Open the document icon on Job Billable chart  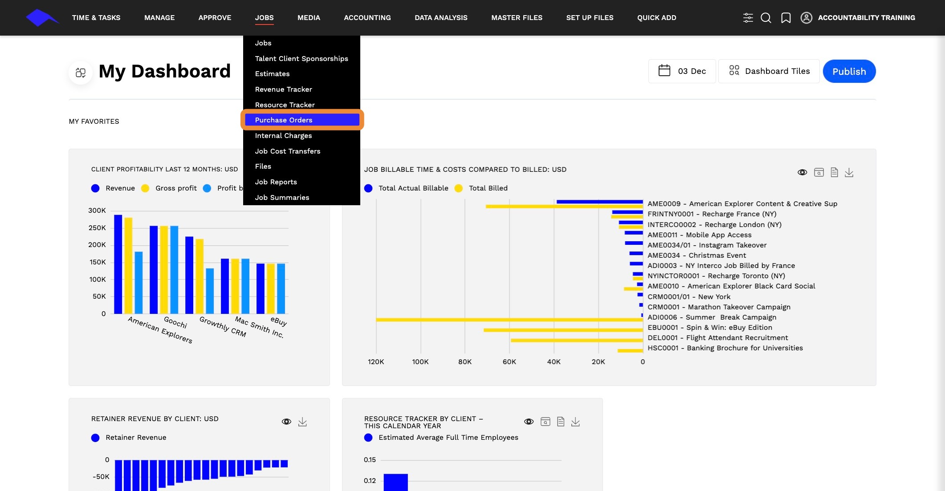[x=834, y=173]
